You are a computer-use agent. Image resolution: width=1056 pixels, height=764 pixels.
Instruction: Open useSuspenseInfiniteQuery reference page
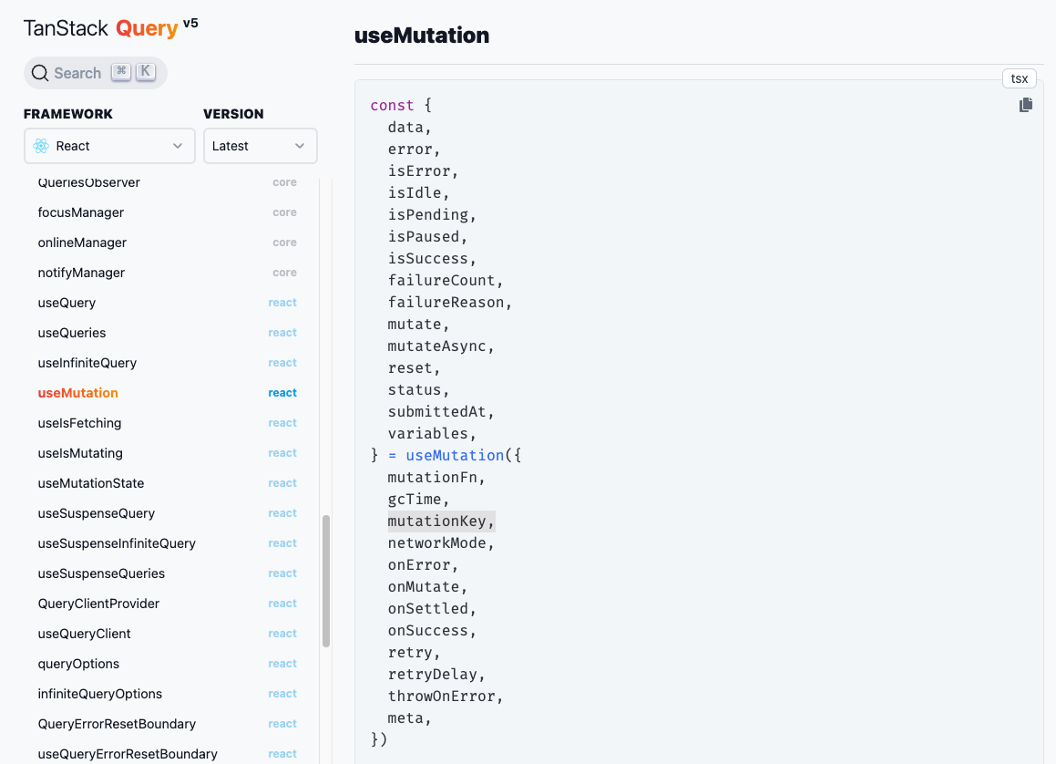[117, 543]
